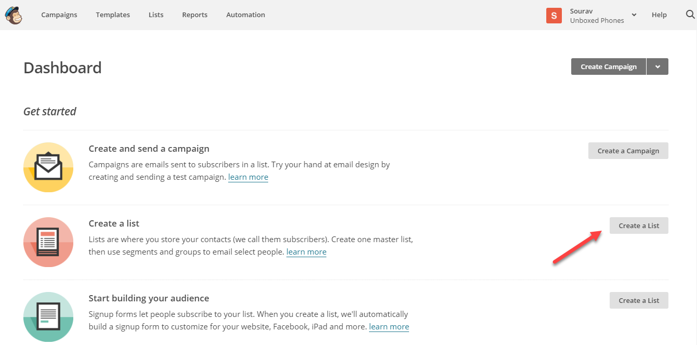Viewport: 697px width, 345px height.
Task: Go to the Lists menu
Action: tap(156, 15)
